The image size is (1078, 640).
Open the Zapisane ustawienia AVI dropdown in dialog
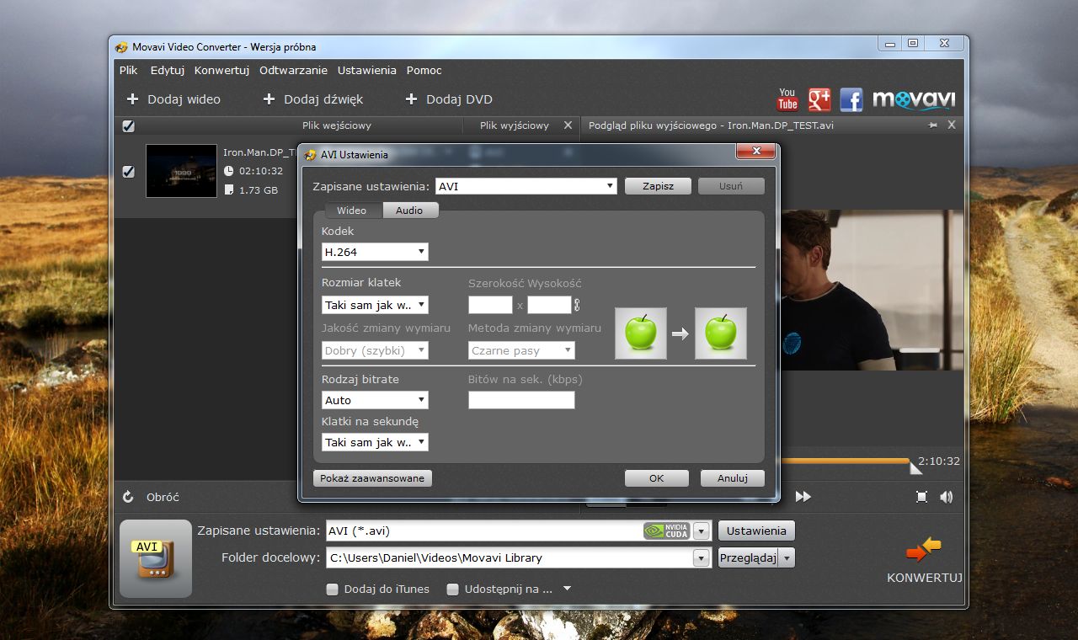tap(526, 186)
